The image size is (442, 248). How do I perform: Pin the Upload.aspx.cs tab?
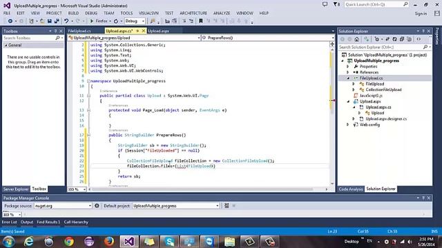click(137, 31)
